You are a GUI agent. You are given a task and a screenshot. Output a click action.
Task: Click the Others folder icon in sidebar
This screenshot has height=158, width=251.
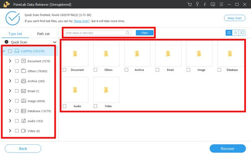pyautogui.click(x=23, y=71)
